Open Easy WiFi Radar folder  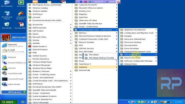click(x=96, y=52)
